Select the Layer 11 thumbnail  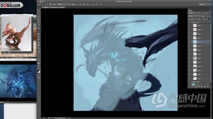[x=195, y=70]
